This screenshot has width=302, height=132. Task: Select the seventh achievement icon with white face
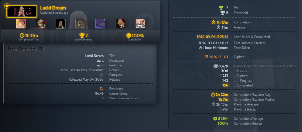click(x=140, y=24)
